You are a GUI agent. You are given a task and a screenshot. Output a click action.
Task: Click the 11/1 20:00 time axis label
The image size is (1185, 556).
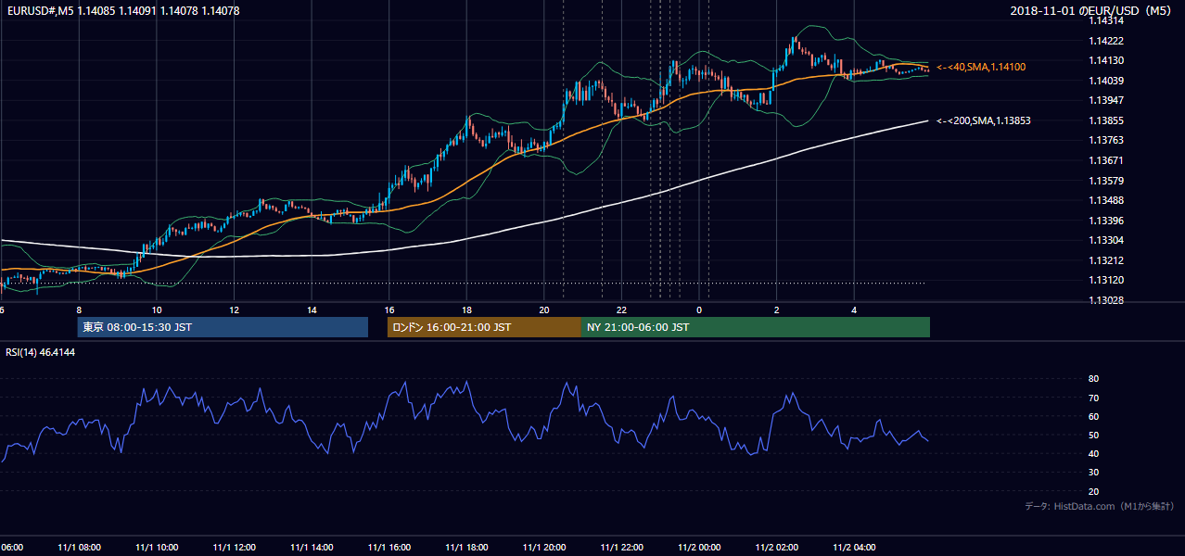544,547
